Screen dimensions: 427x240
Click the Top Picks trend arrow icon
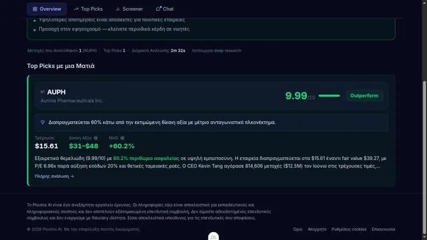[x=76, y=9]
